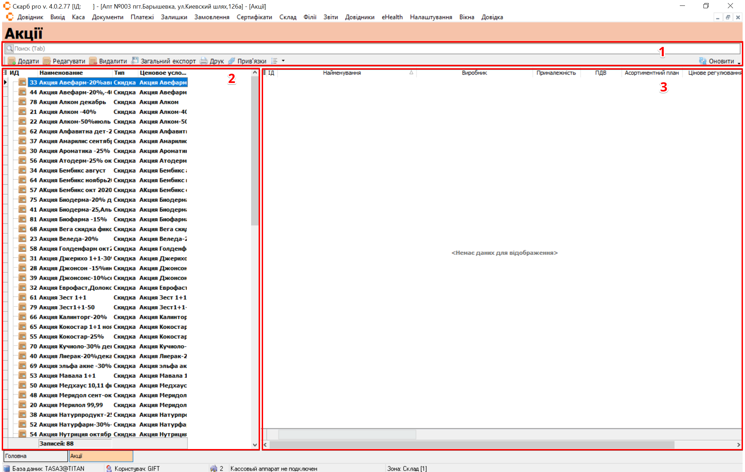Open the Звіти menu
The image size is (745, 472).
click(x=330, y=17)
